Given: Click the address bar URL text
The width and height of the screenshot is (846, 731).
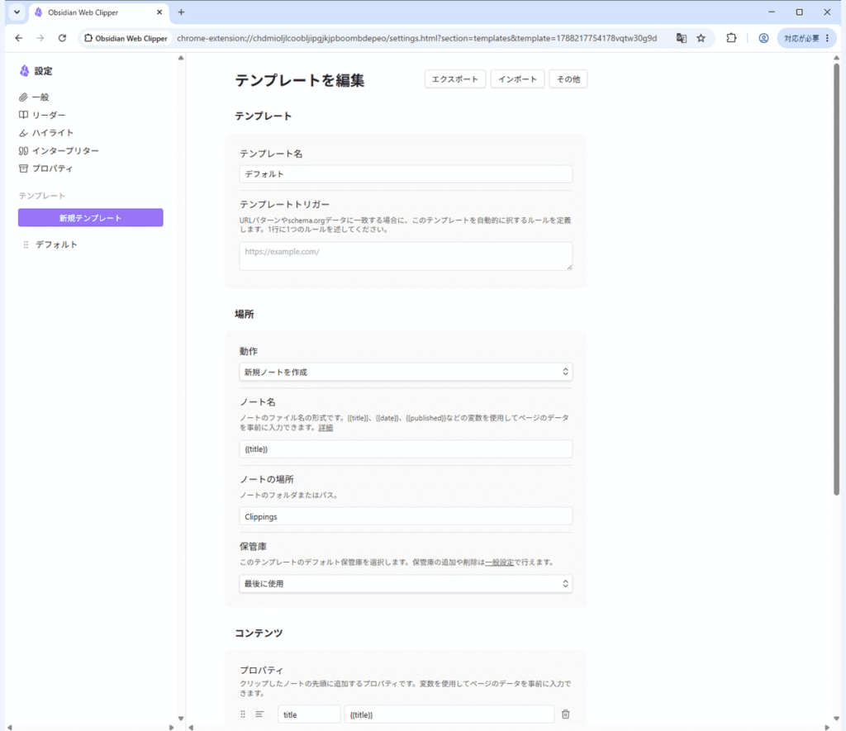Looking at the screenshot, I should (x=416, y=38).
